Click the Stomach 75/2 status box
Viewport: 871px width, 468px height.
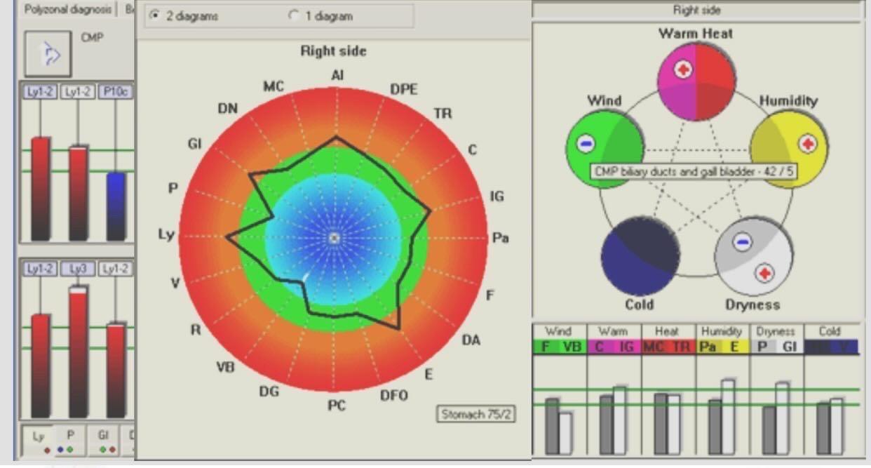475,414
